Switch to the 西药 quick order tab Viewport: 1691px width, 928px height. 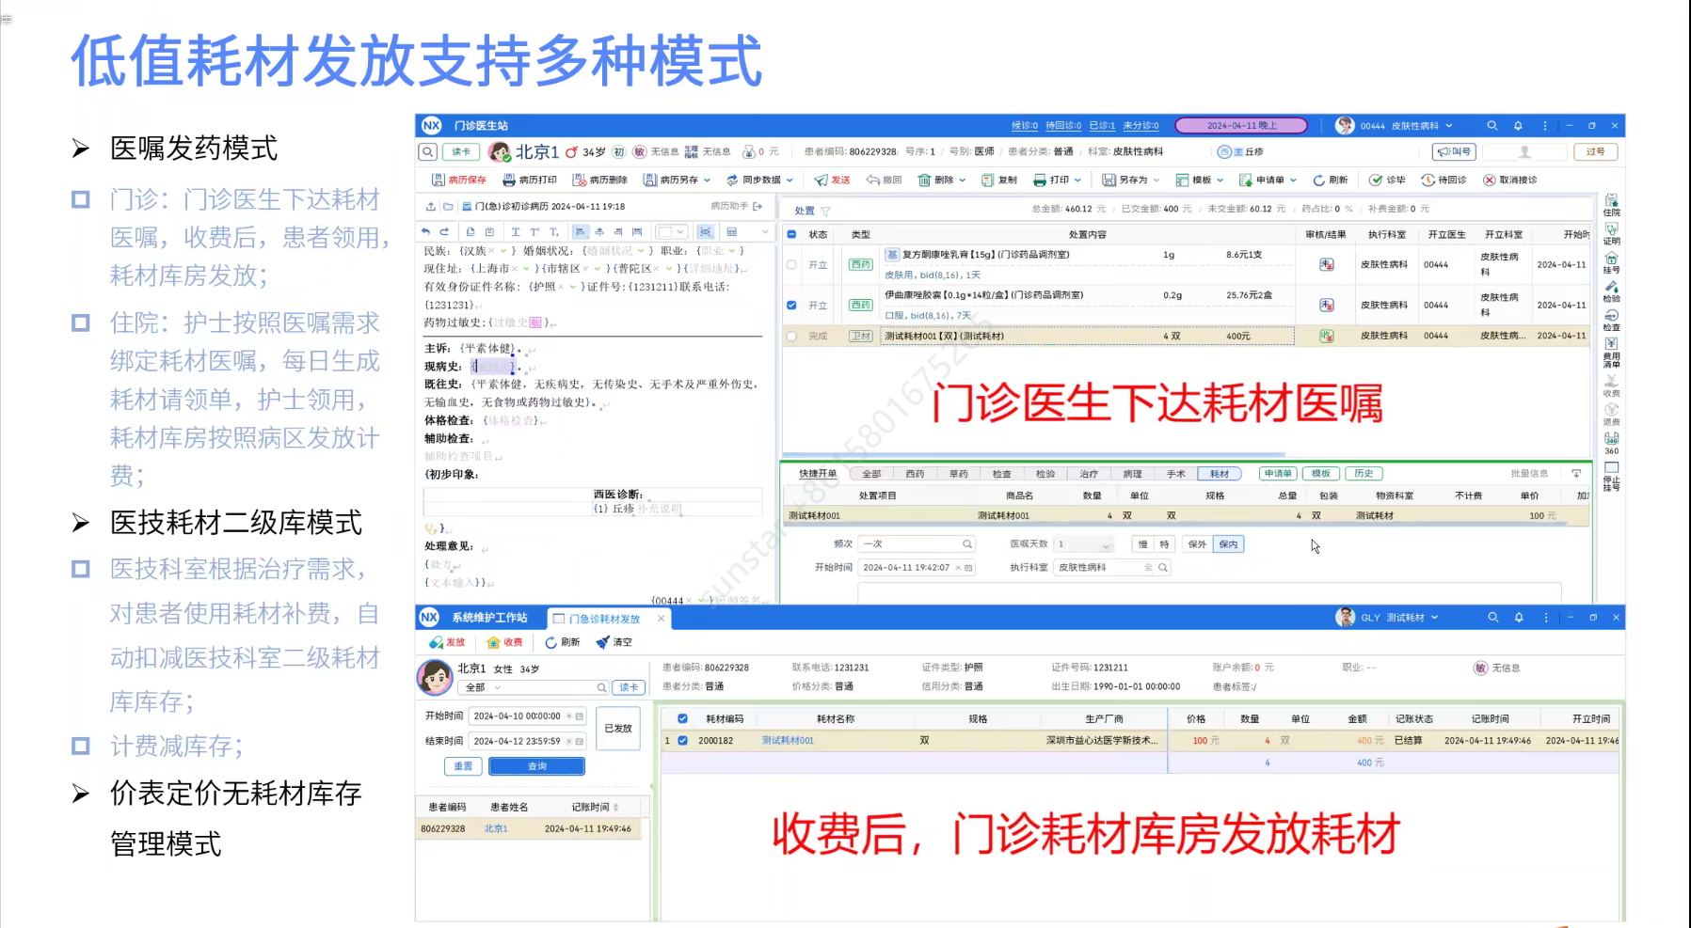915,474
